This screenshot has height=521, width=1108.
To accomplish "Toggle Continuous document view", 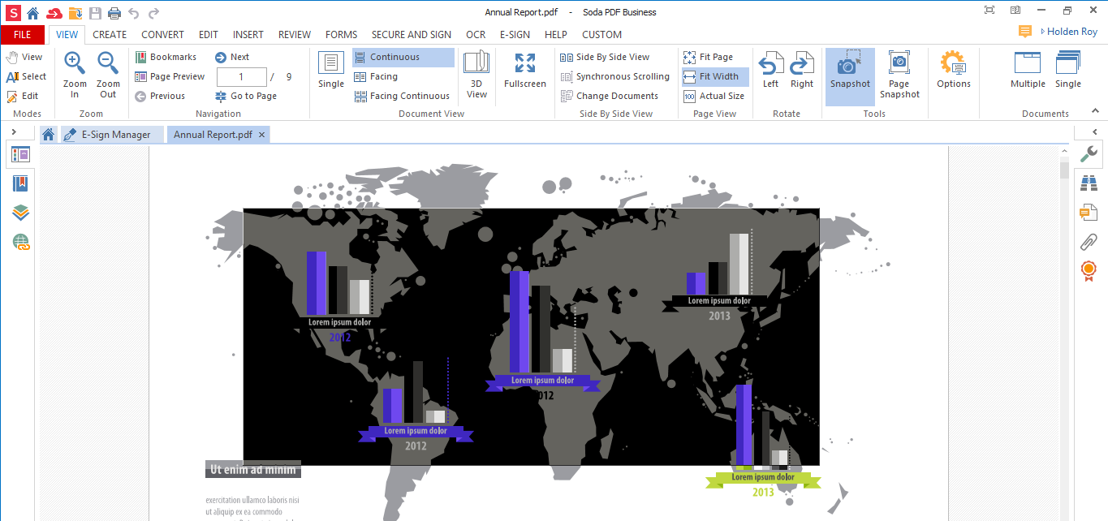I will (394, 58).
